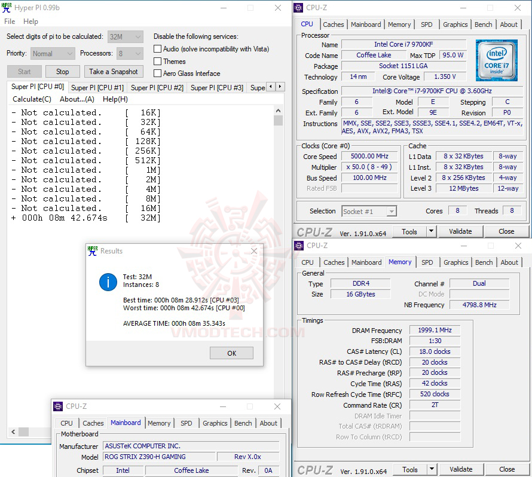Open the Help menu in Hyper PI
Screen dimensions: 532x477
tap(30, 22)
